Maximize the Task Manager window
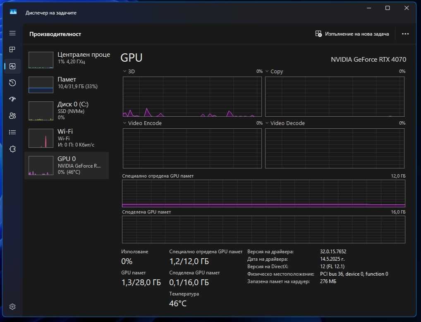Viewport: 421px width, 322px height. pyautogui.click(x=388, y=8)
